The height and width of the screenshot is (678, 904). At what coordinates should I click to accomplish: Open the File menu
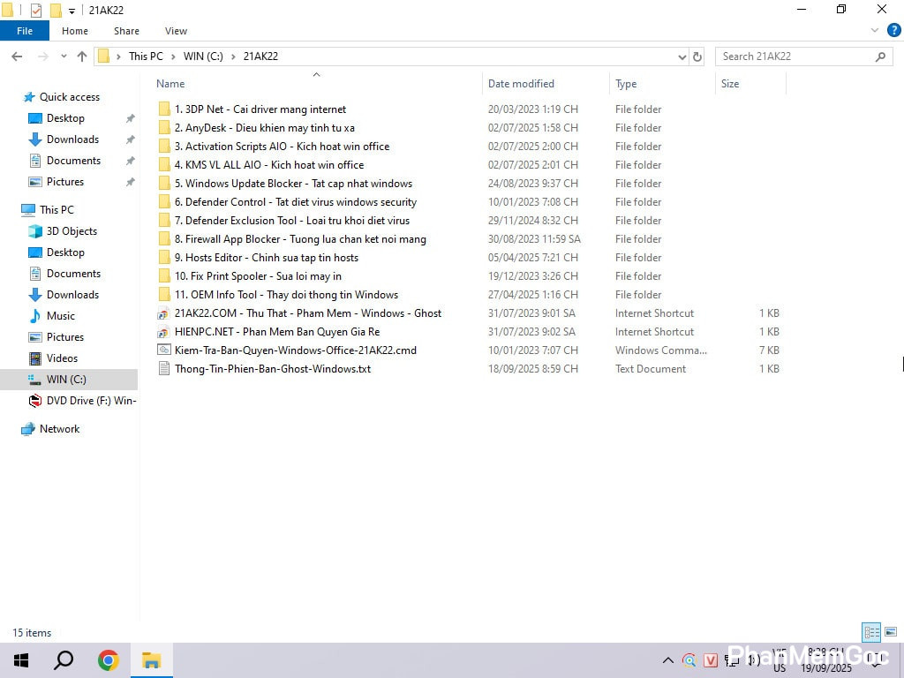click(25, 31)
